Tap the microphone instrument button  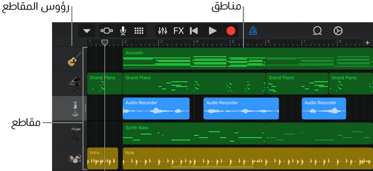click(x=123, y=31)
